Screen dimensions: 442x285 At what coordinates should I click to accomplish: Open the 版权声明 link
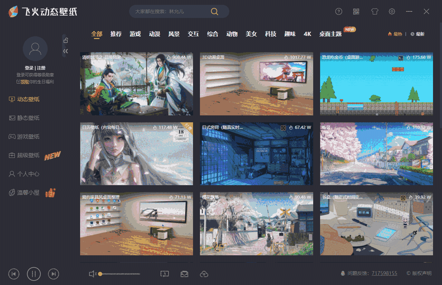(419, 273)
